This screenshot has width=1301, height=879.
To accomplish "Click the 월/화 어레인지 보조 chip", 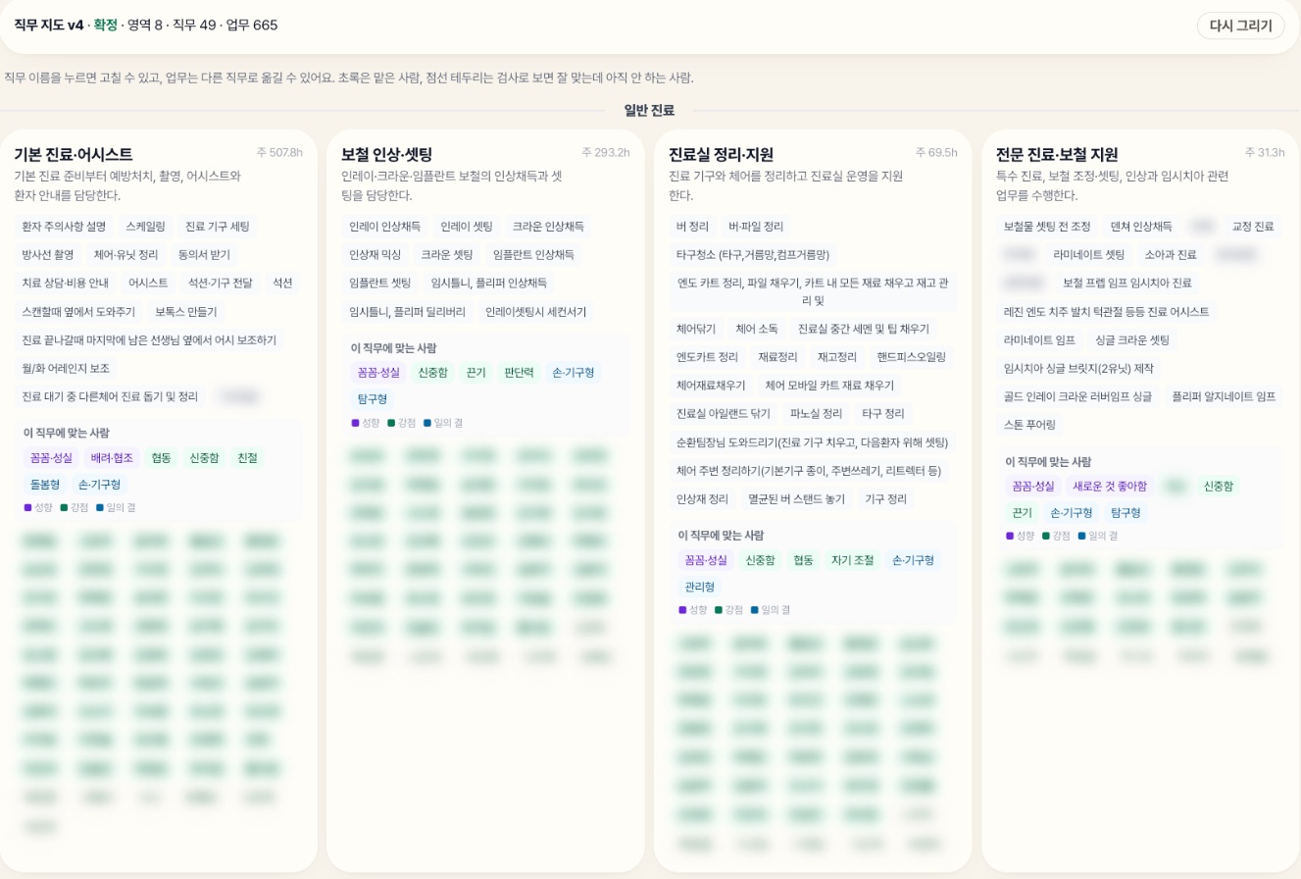I will pyautogui.click(x=67, y=369).
